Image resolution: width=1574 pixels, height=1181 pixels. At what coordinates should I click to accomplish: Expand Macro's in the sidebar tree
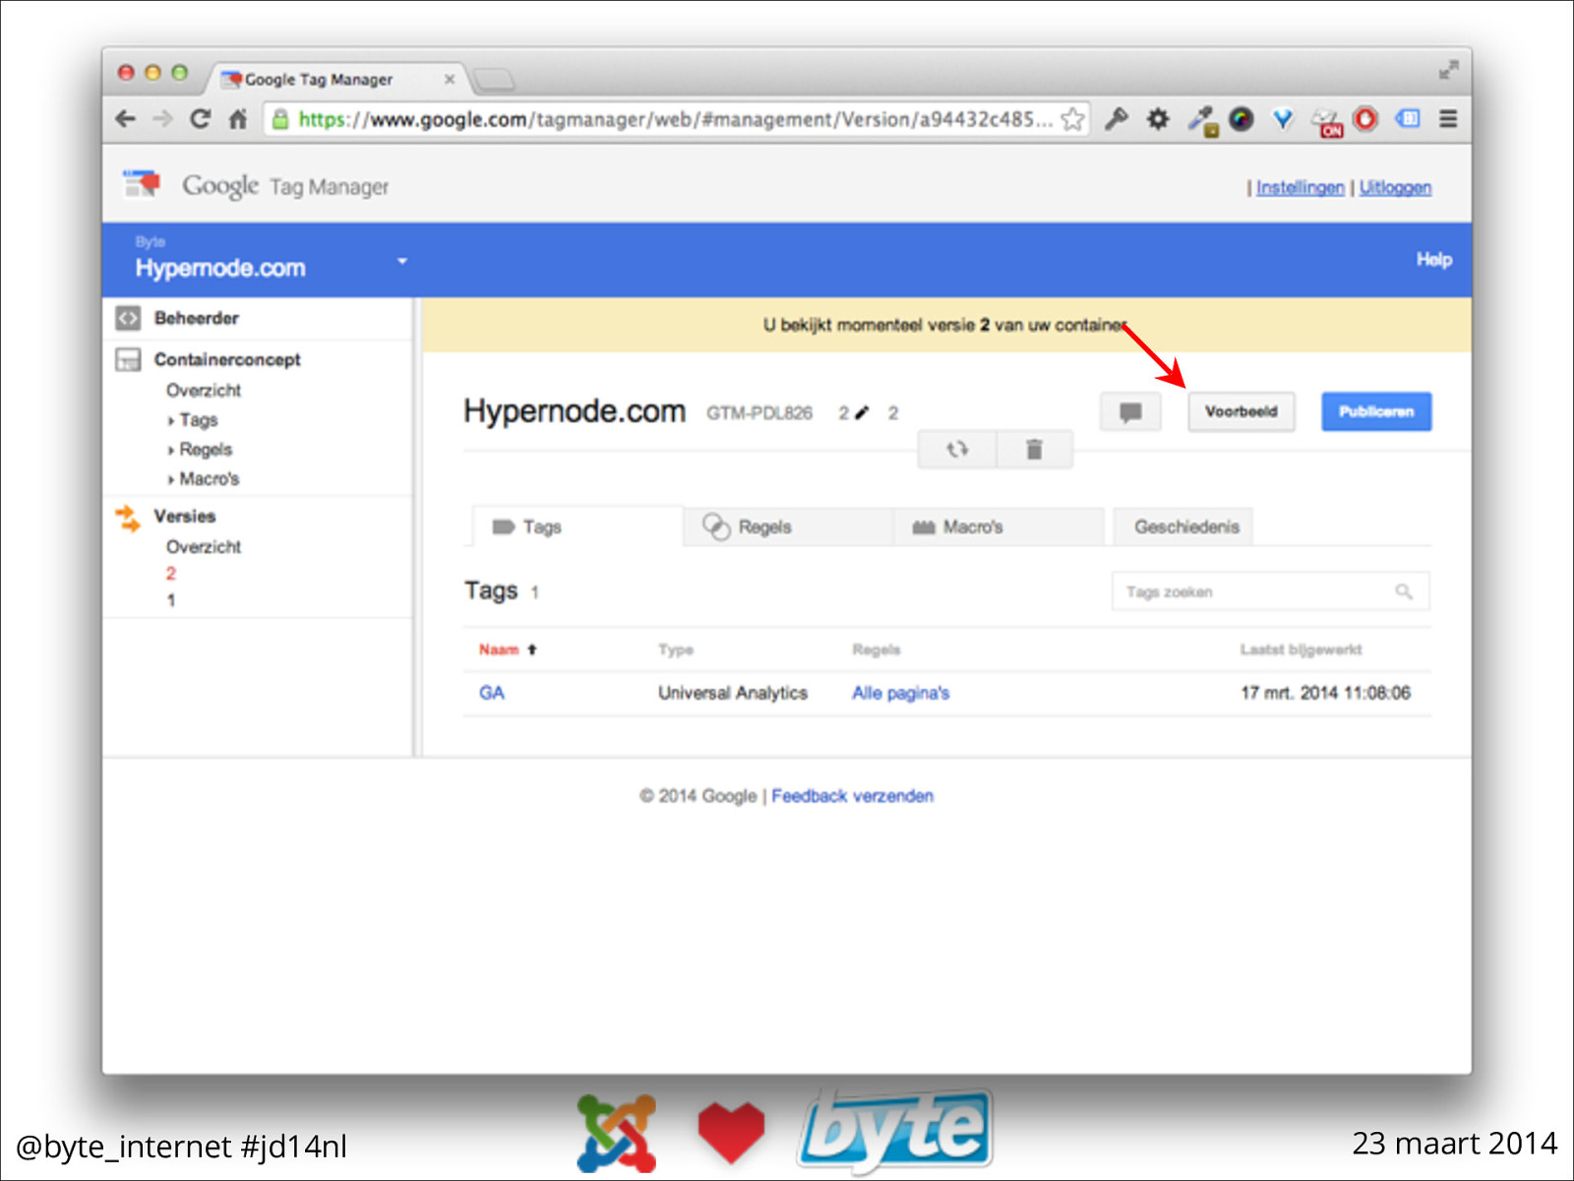171,480
